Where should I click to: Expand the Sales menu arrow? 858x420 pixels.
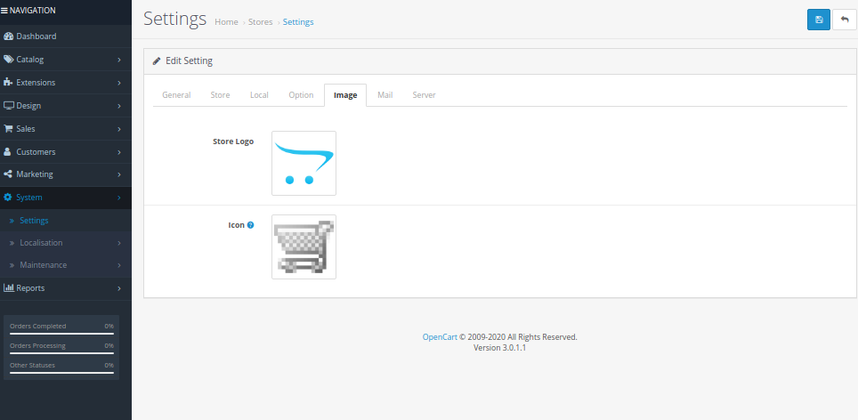118,129
